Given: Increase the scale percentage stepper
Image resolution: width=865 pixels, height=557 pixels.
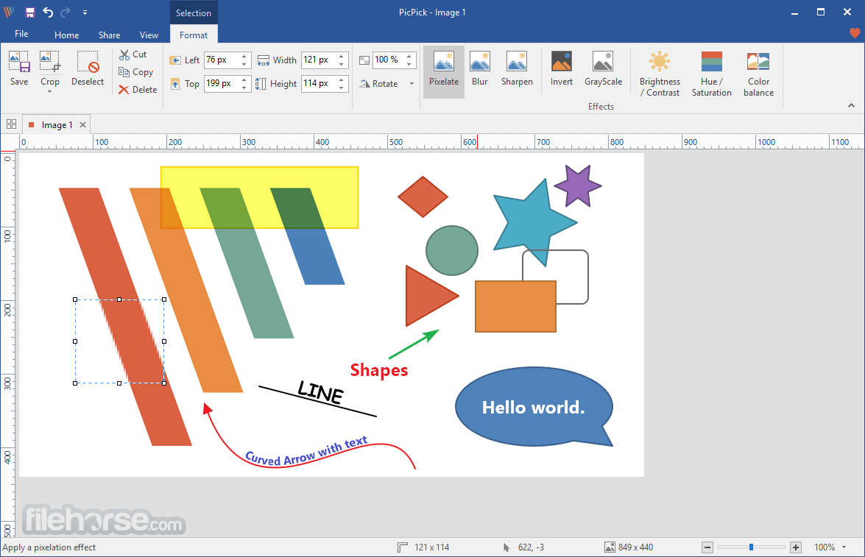Looking at the screenshot, I should pos(409,56).
